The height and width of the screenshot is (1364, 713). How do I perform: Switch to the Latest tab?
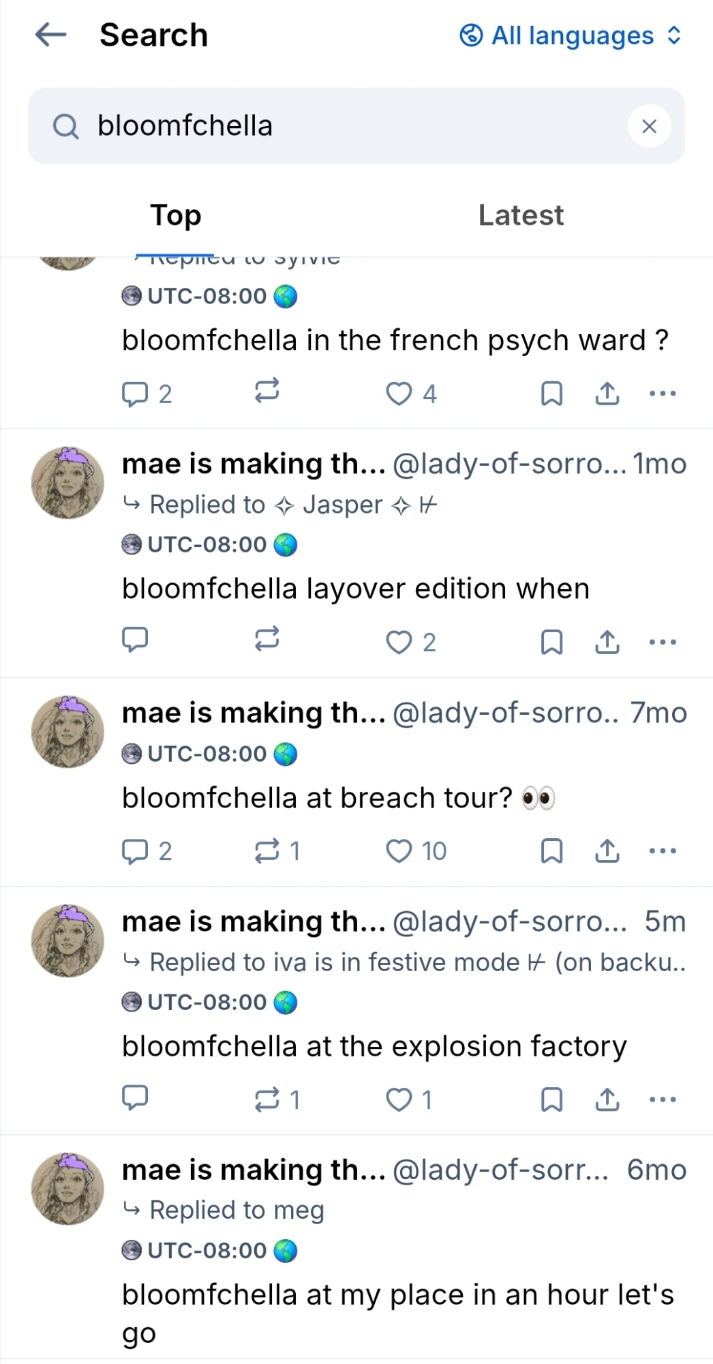(521, 216)
